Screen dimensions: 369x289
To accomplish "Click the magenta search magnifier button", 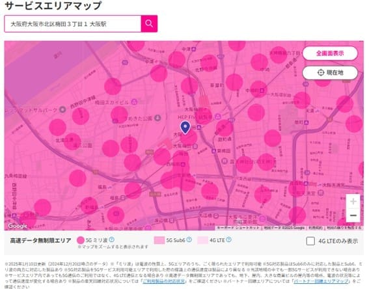I will pos(149,23).
